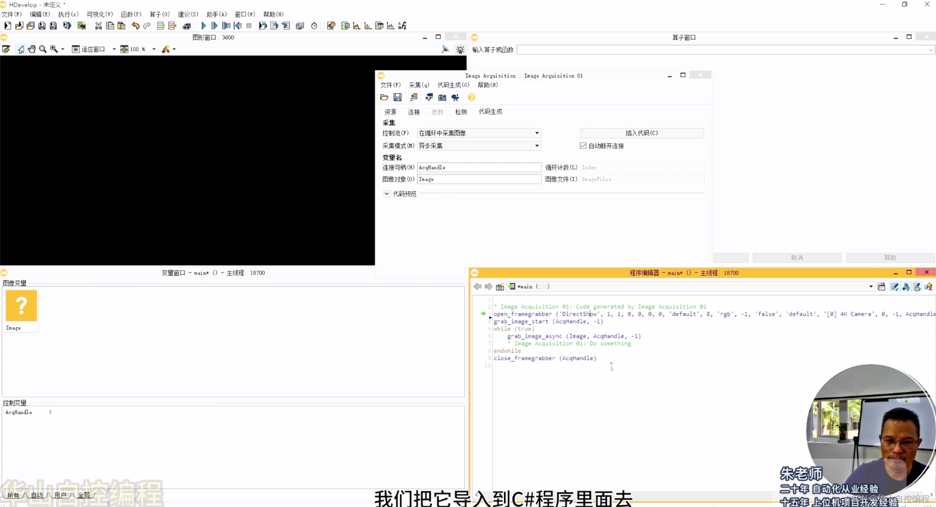The width and height of the screenshot is (936, 507).
Task: Open the 控制流 dropdown
Action: [537, 133]
